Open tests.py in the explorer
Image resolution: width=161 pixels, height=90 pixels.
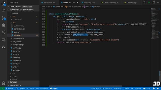tap(23, 64)
